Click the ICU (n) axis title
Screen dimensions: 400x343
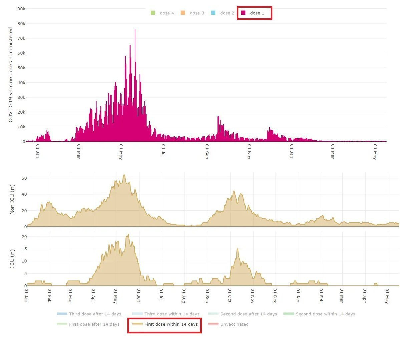click(12, 259)
